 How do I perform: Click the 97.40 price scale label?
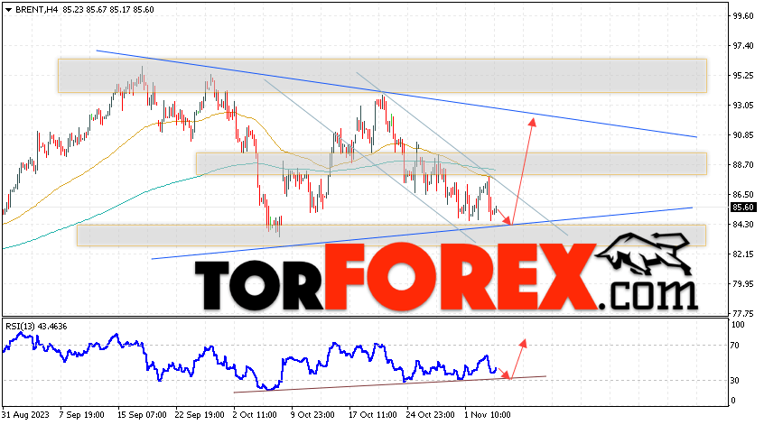743,46
